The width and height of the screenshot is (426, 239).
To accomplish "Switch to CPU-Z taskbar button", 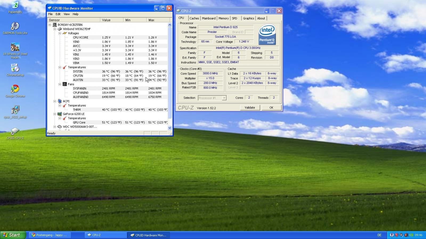I will 106,235.
